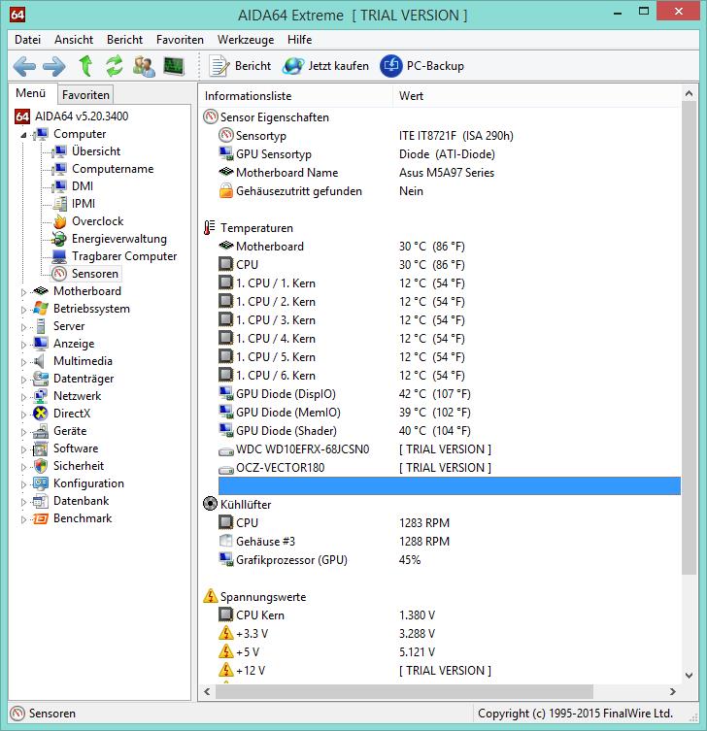Select the Sensoren tree entry

84,274
